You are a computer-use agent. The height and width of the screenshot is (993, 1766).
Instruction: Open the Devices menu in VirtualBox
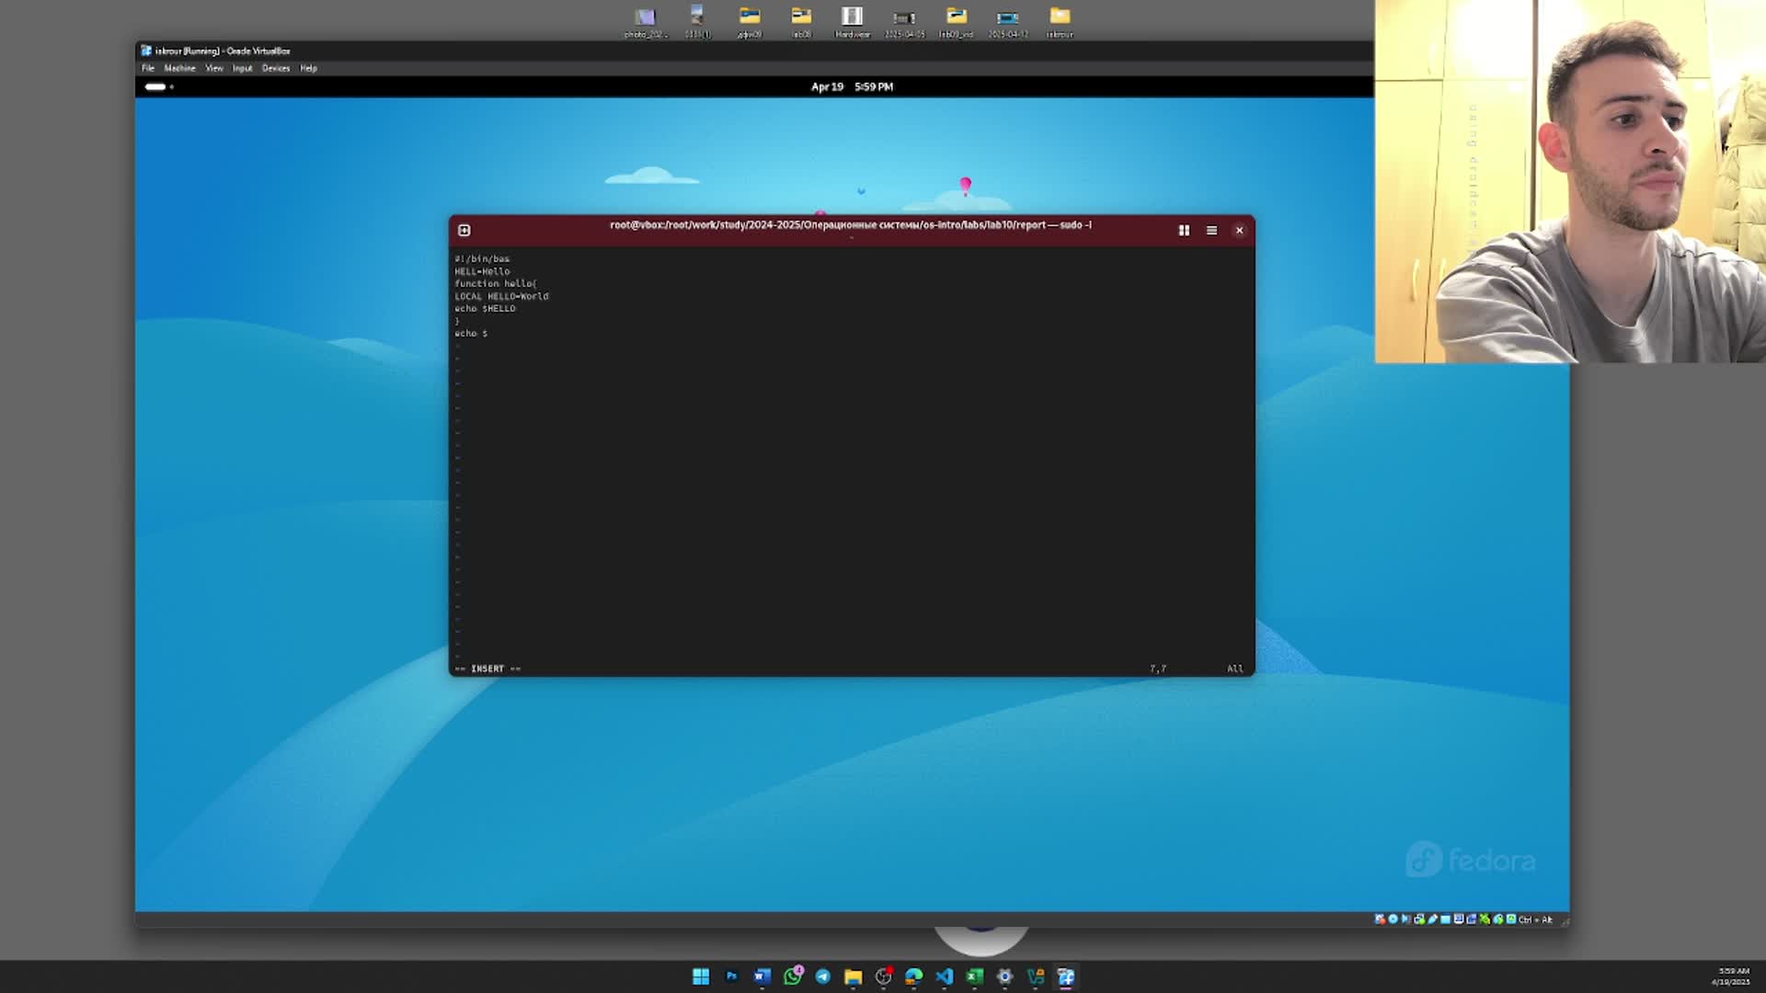pyautogui.click(x=276, y=68)
